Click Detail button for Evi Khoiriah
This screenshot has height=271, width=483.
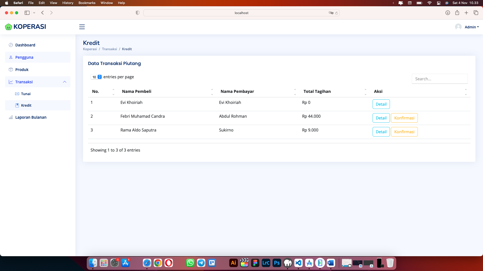[381, 104]
